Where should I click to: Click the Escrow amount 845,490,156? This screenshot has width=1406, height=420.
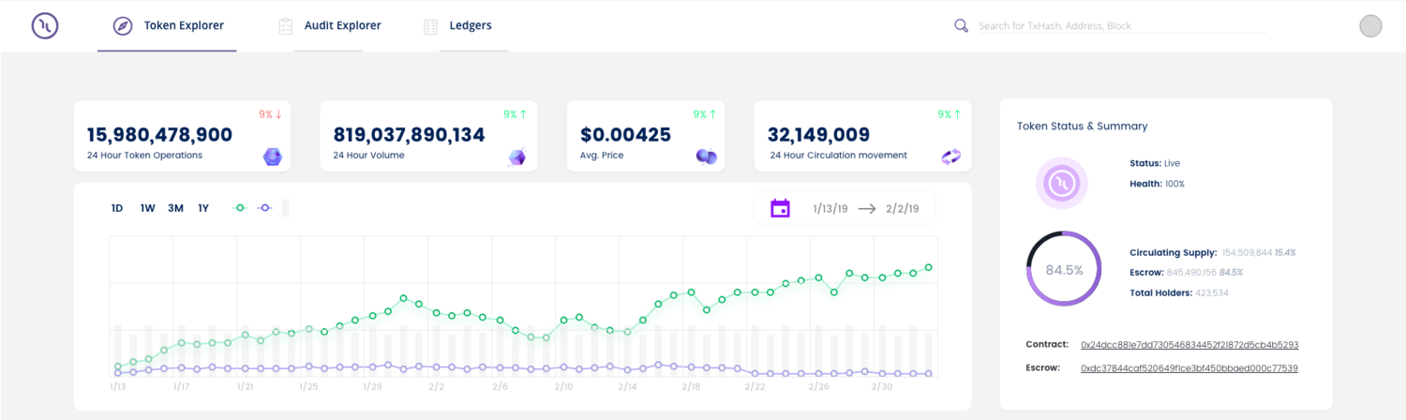pyautogui.click(x=1191, y=273)
